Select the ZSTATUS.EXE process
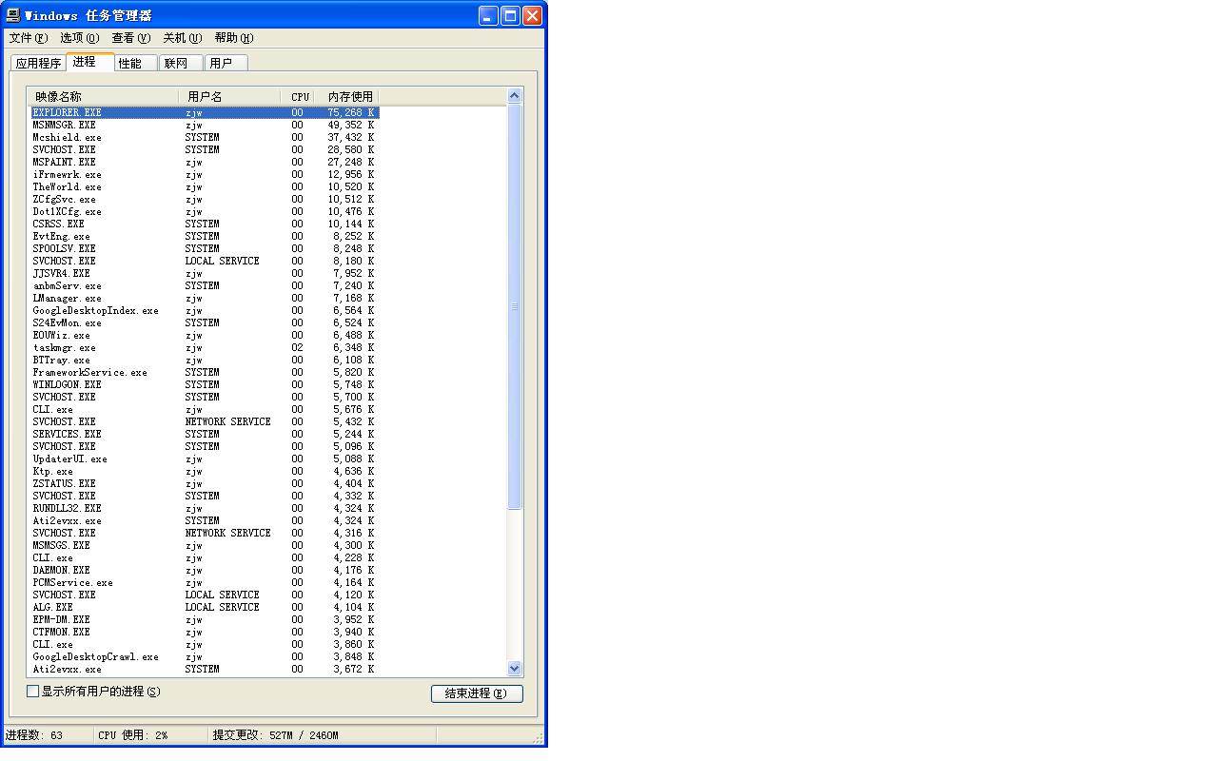The image size is (1218, 761). click(x=205, y=483)
